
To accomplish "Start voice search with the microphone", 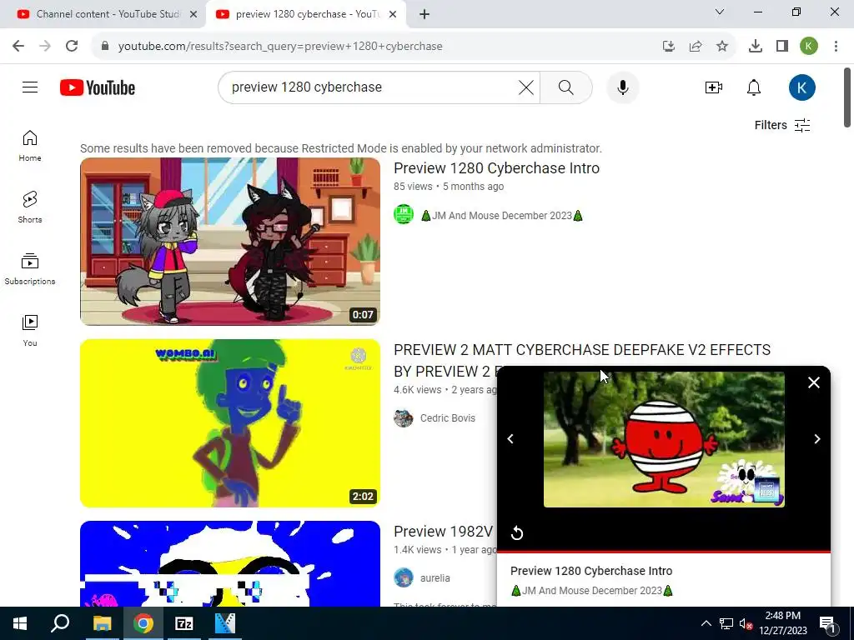I will [x=622, y=87].
